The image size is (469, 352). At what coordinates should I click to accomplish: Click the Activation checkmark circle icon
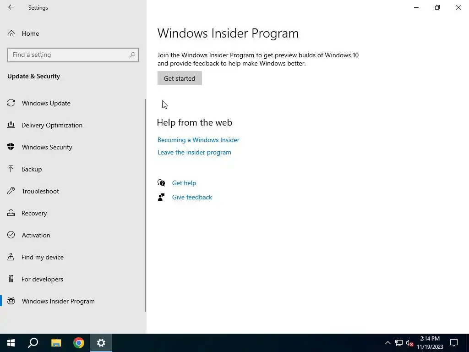click(11, 235)
